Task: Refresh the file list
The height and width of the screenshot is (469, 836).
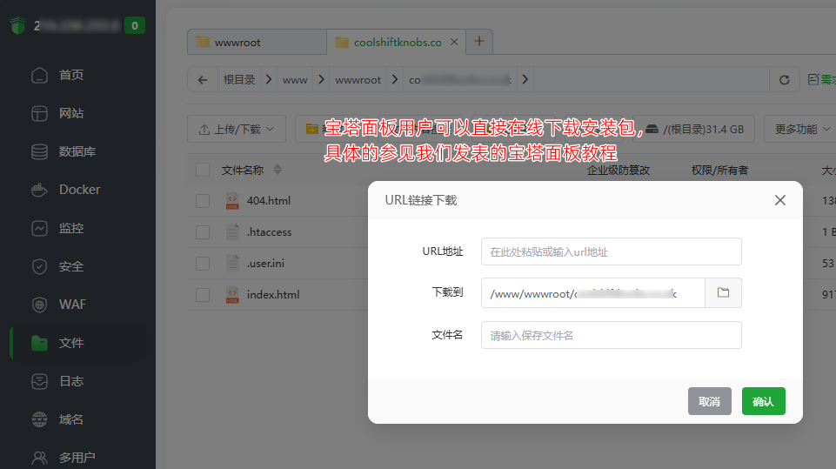Action: [785, 80]
